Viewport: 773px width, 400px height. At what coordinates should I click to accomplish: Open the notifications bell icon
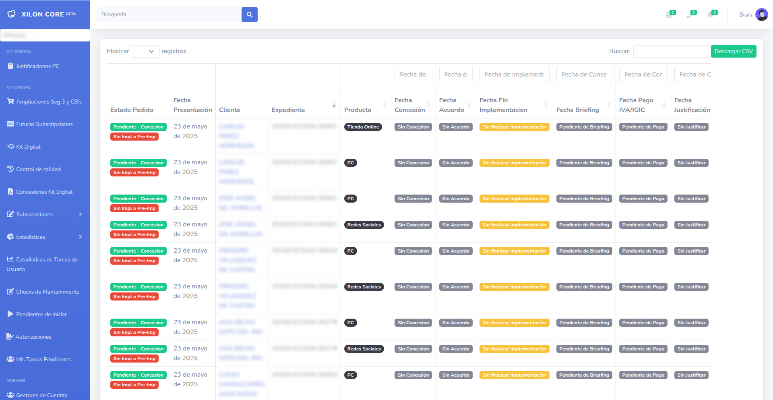tap(711, 15)
